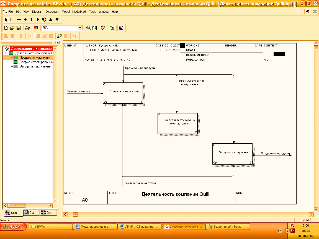Click the Diagram Dictionary Editor triangle icon
Viewport: 319px width, 239px height.
click(x=38, y=20)
